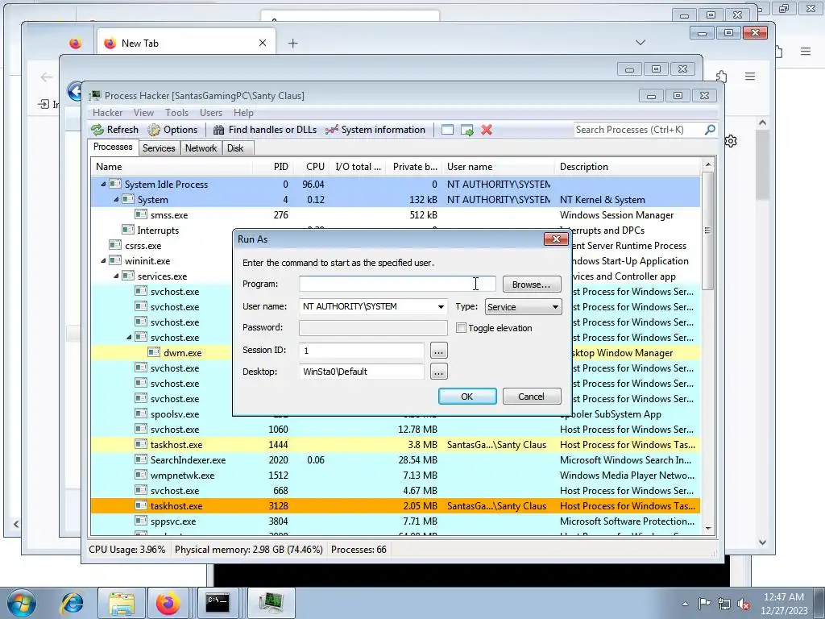This screenshot has height=619, width=825.
Task: Open the Help menu
Action: tap(243, 113)
